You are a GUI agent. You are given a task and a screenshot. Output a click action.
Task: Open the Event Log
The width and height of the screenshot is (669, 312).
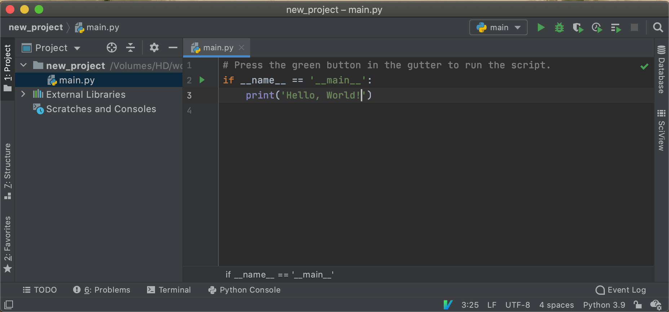621,290
